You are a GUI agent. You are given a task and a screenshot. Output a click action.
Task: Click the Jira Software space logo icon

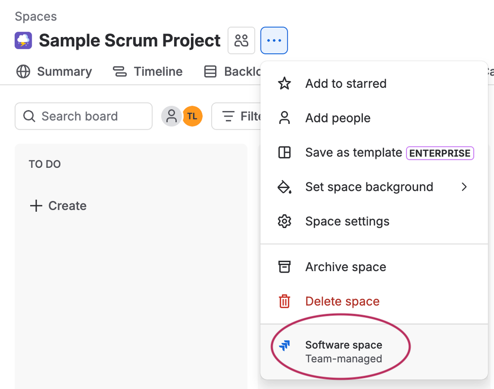tap(284, 346)
